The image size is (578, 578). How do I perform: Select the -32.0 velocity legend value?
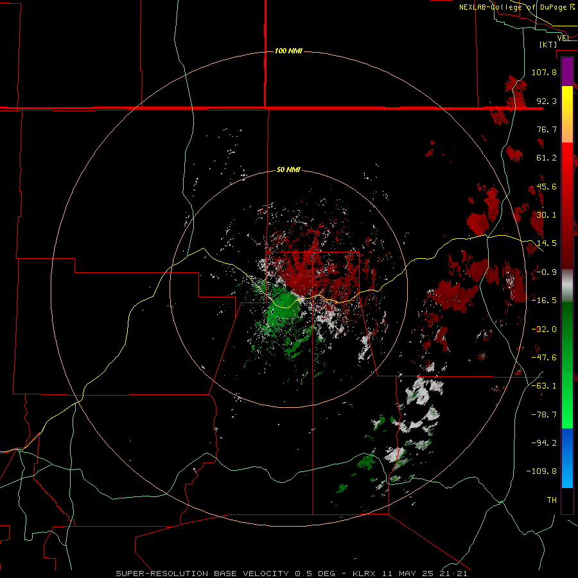pos(544,329)
